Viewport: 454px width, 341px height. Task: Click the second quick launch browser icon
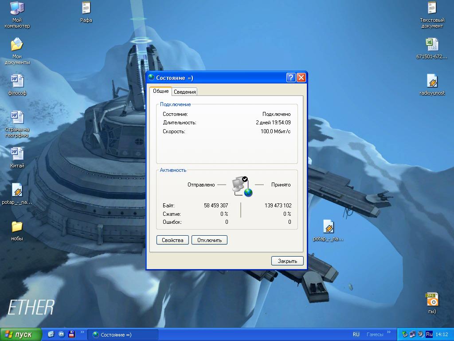[x=61, y=334]
